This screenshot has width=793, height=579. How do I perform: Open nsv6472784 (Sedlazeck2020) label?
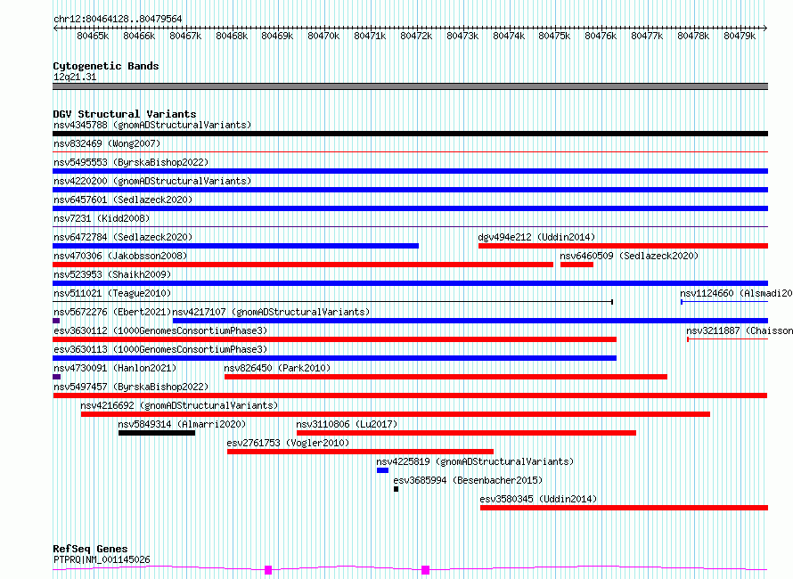[x=123, y=237]
